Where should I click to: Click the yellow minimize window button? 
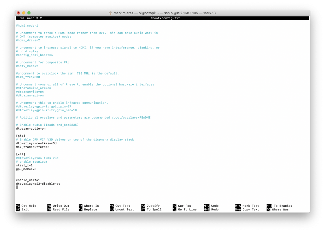click(x=23, y=13)
